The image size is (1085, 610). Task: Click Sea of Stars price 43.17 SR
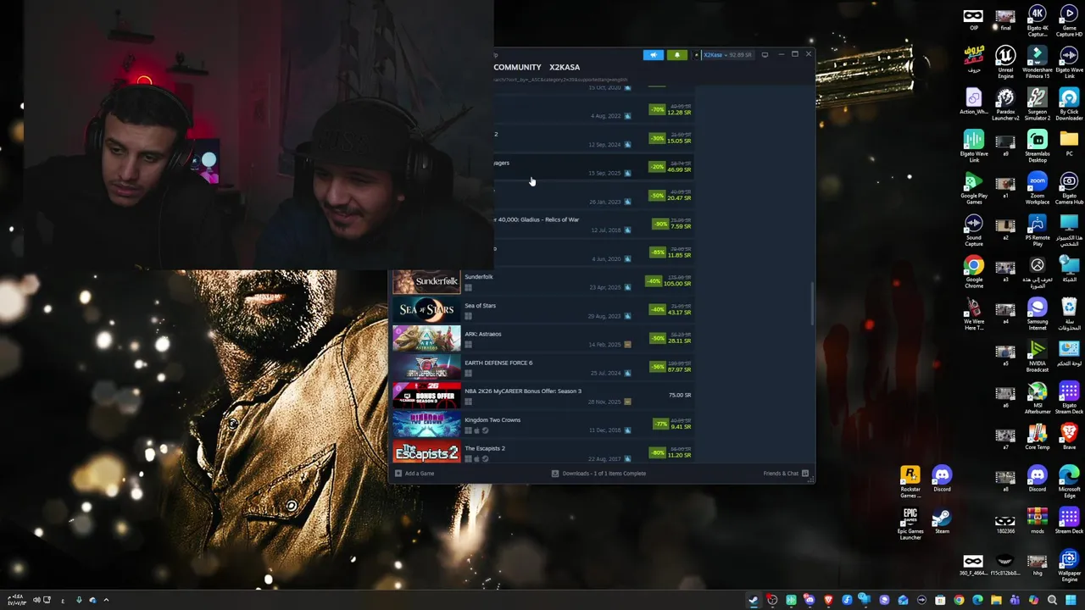click(680, 313)
